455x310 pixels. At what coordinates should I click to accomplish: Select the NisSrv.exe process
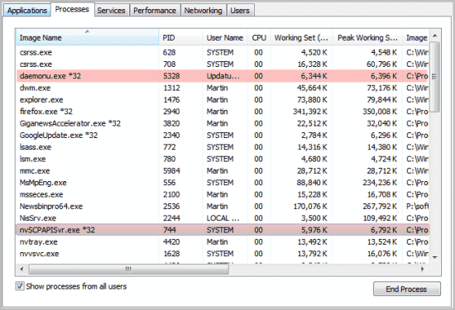(223, 218)
